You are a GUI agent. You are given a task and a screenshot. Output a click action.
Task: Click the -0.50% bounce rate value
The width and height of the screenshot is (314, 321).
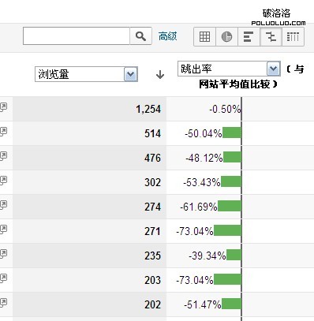225,109
